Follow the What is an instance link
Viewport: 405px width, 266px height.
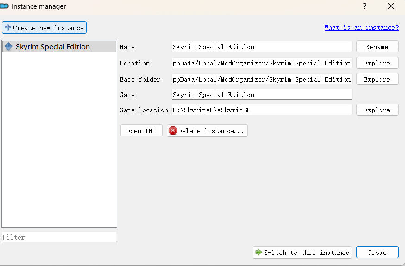coord(361,27)
